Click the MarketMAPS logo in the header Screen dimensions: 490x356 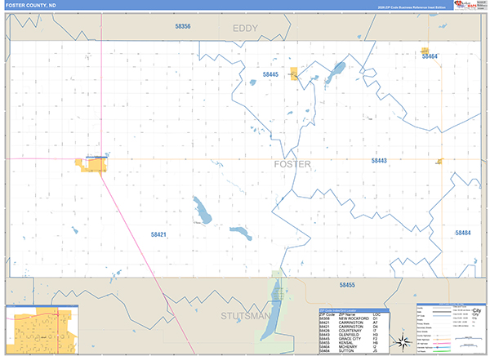tap(465, 5)
